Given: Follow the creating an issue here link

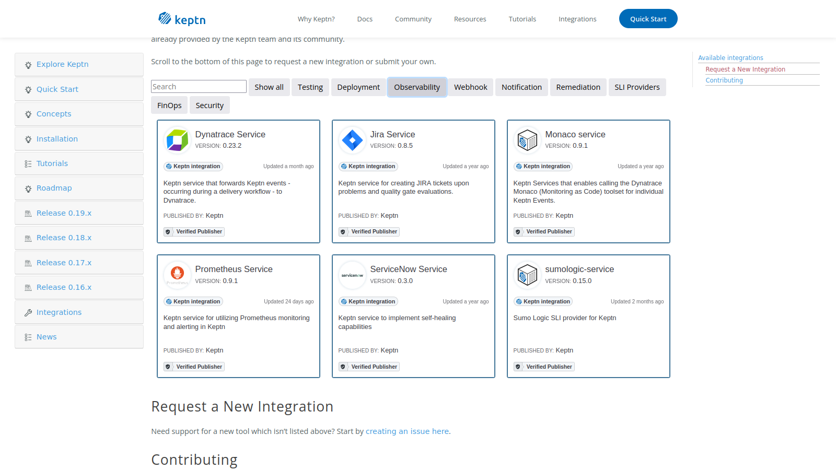Looking at the screenshot, I should (x=407, y=431).
